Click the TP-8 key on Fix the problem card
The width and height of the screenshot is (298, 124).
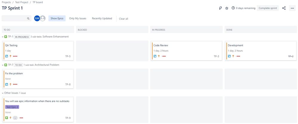[68, 84]
